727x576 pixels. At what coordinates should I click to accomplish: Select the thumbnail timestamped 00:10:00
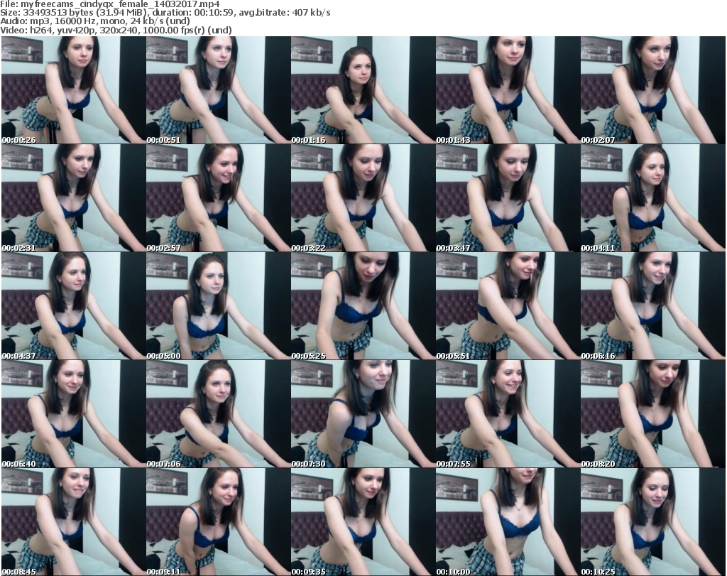coord(508,522)
